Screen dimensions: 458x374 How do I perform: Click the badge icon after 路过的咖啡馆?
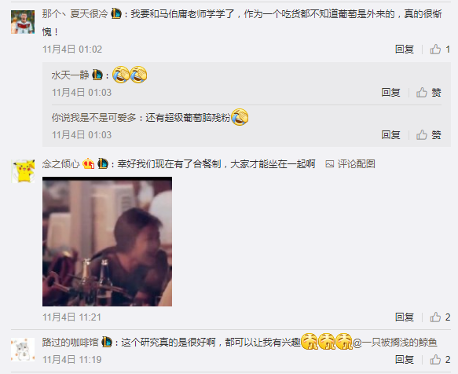point(107,342)
